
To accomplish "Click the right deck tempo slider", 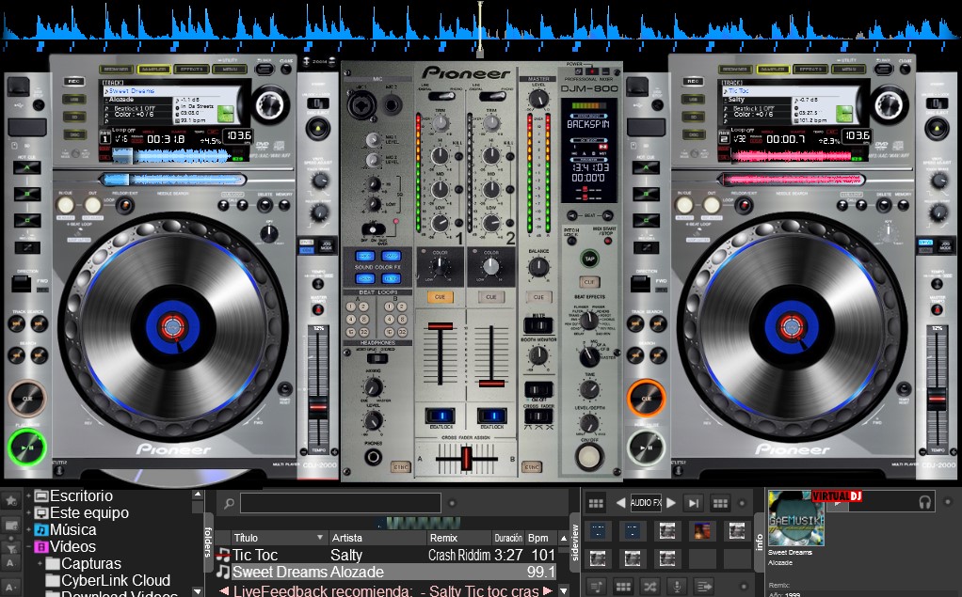I will [937, 399].
